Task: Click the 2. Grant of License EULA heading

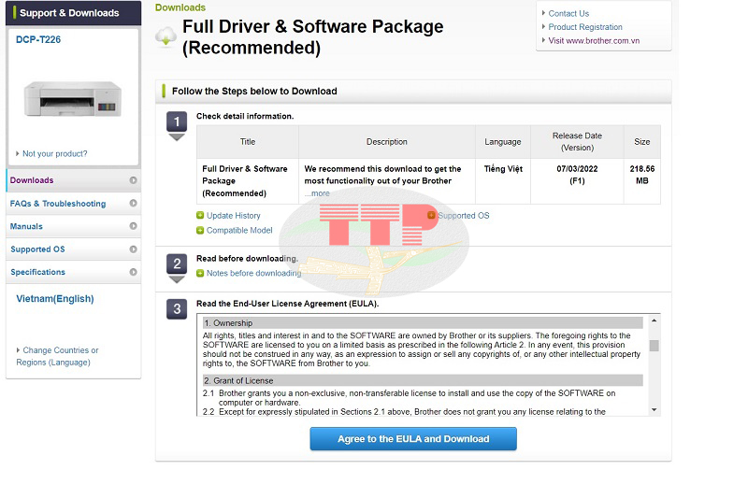Action: point(423,380)
